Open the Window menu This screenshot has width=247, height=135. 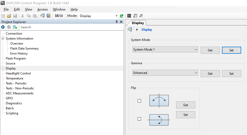pos(59,9)
